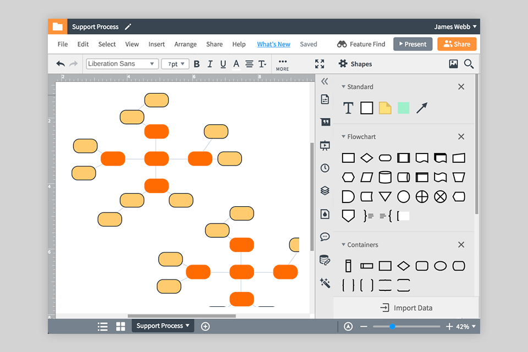Image resolution: width=528 pixels, height=352 pixels.
Task: Click the orange Share button
Action: (x=457, y=44)
